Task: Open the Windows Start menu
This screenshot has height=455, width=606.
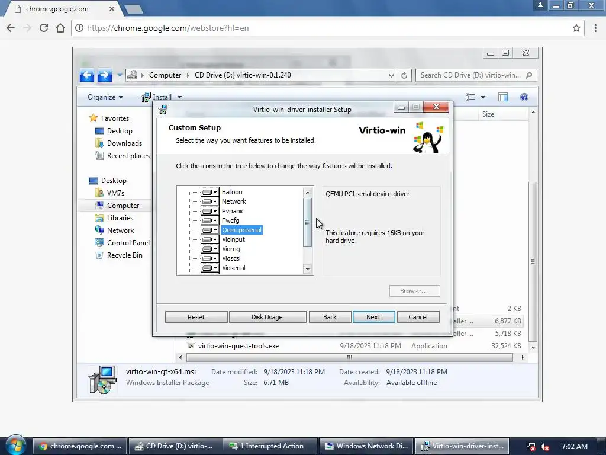Action: coord(15,446)
